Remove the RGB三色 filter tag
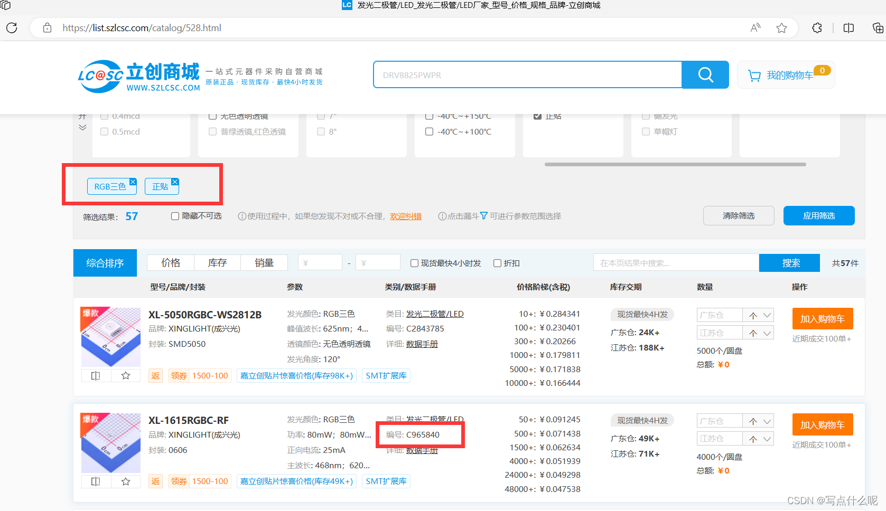The image size is (886, 511). [x=133, y=182]
